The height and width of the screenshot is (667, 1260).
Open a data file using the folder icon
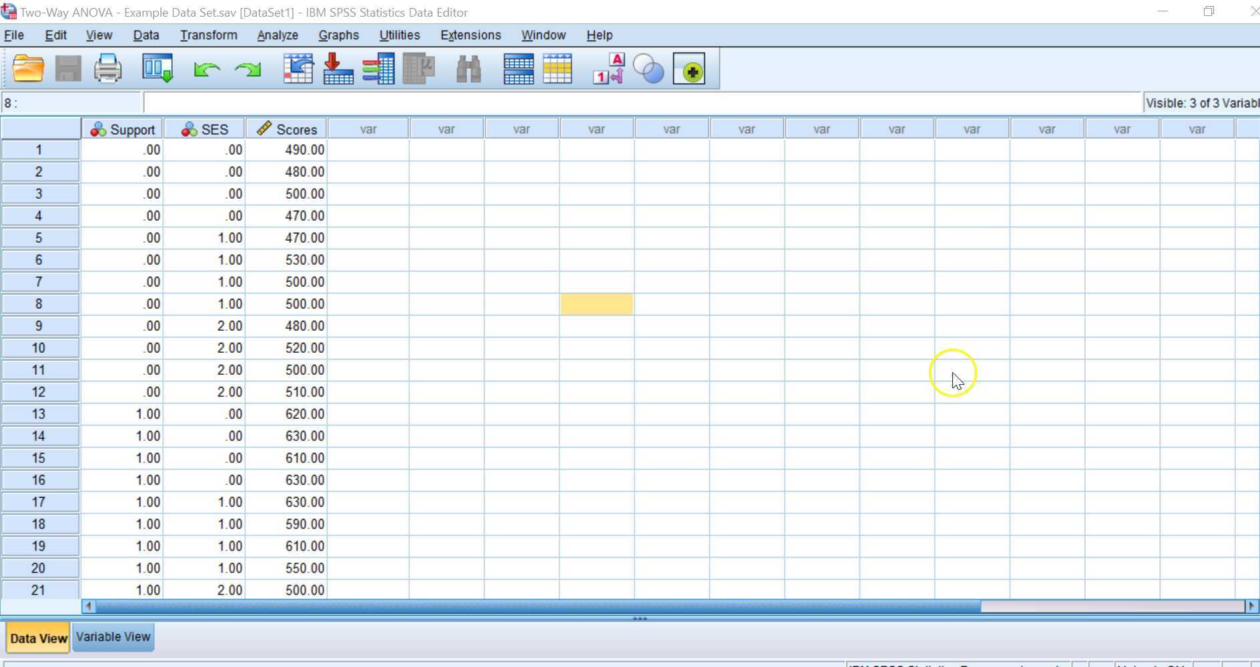pyautogui.click(x=27, y=68)
